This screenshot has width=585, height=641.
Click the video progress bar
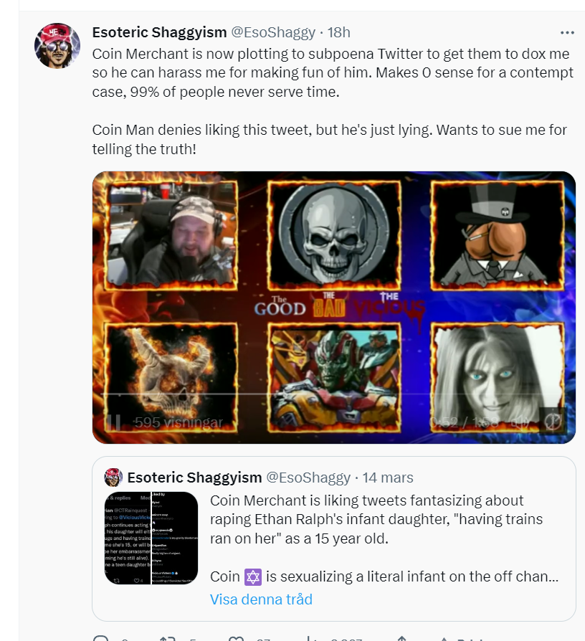click(333, 394)
